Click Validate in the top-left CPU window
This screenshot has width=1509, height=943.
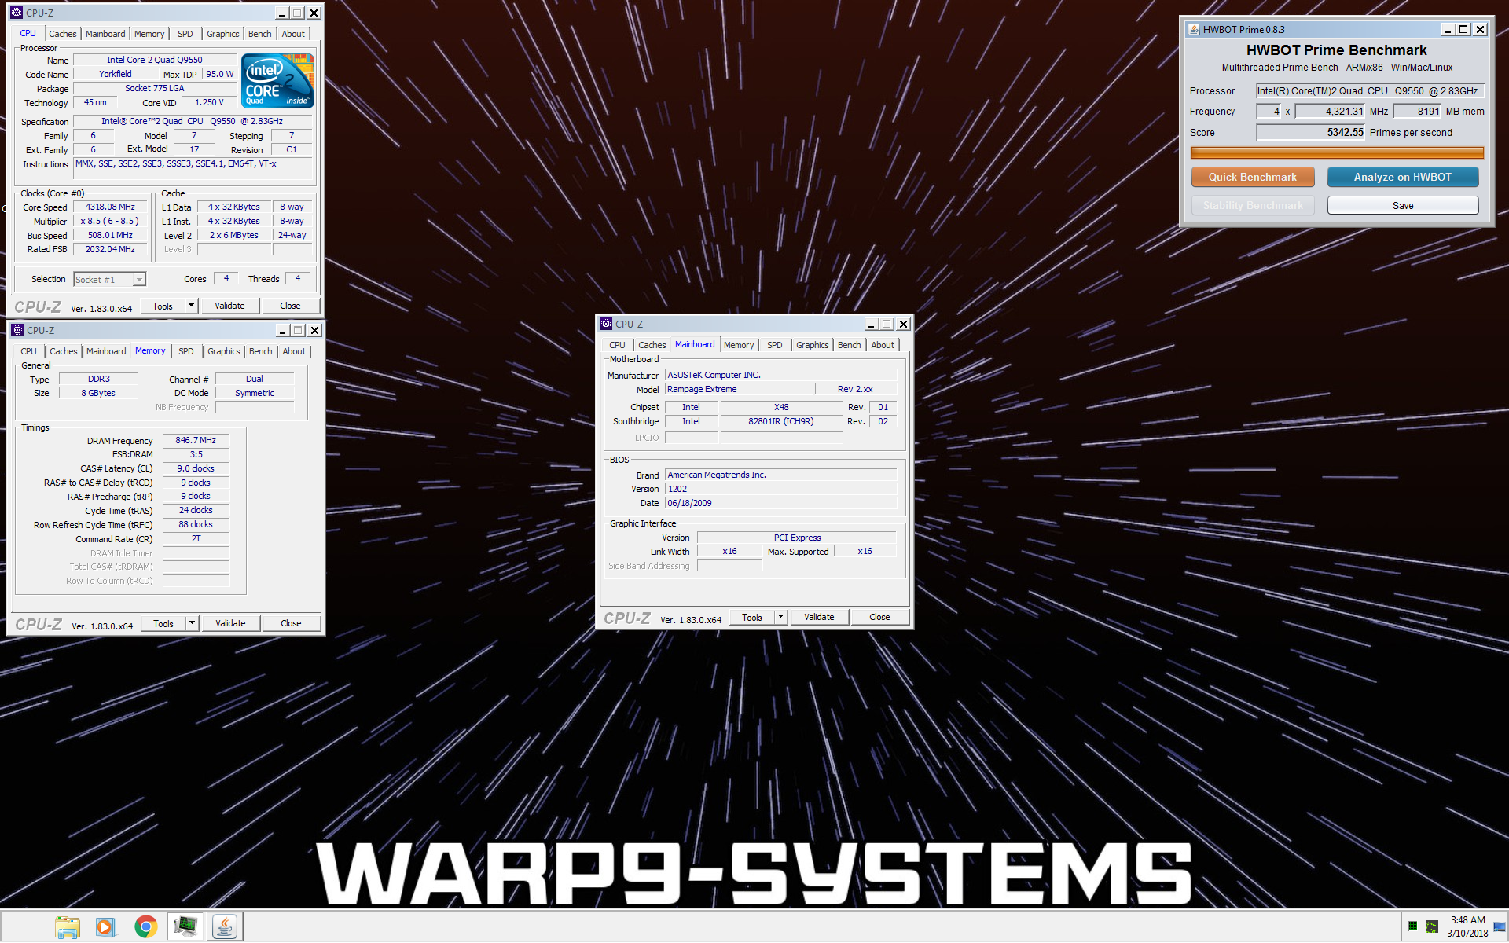point(229,306)
